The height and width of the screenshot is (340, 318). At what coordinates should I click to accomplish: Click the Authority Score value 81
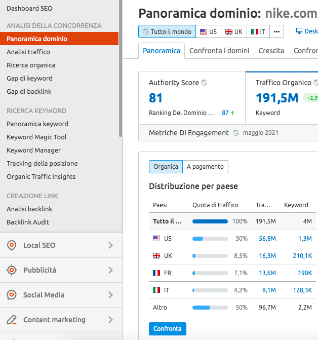point(155,98)
